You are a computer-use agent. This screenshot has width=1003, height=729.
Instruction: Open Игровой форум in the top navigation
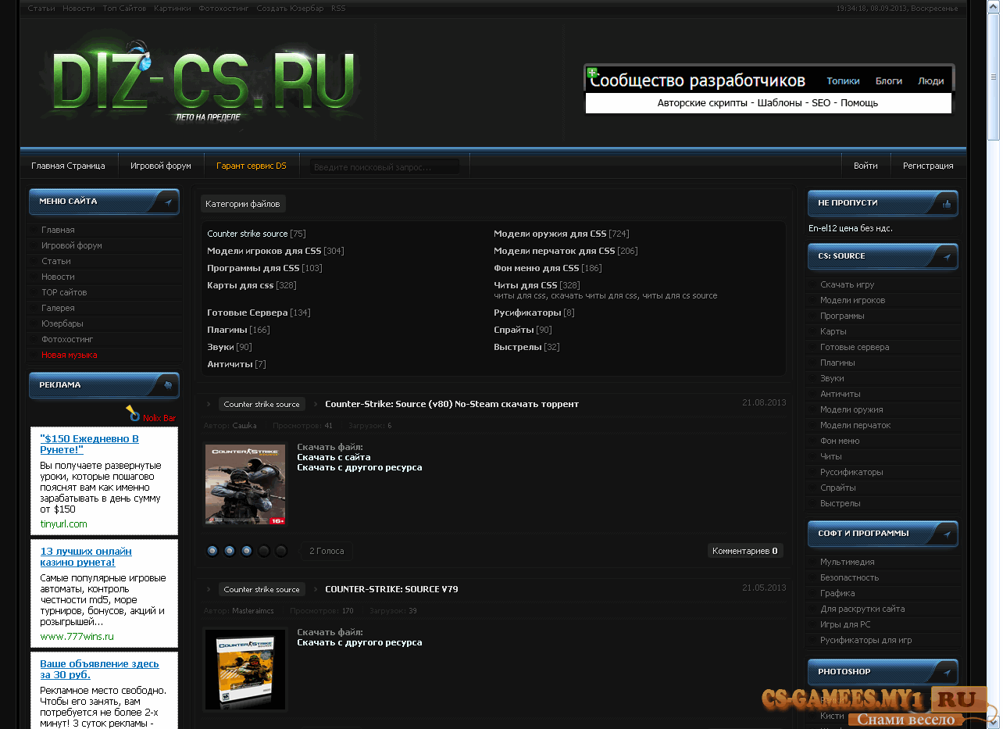[161, 166]
